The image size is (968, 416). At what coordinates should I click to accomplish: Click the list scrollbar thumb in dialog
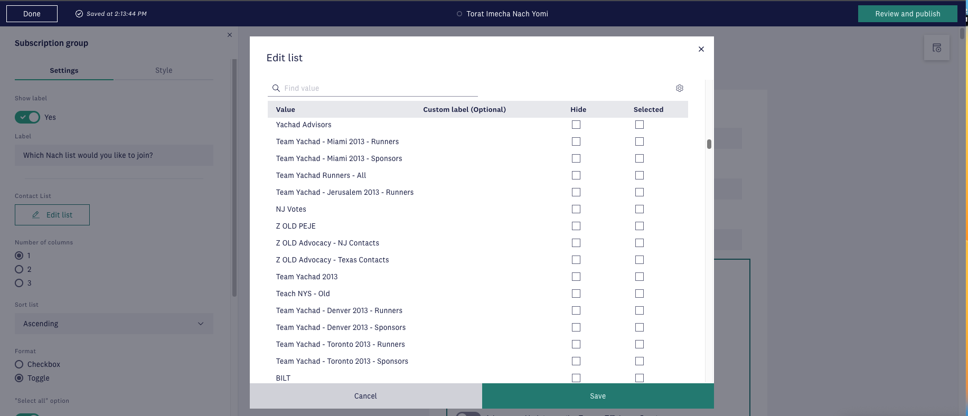point(709,144)
